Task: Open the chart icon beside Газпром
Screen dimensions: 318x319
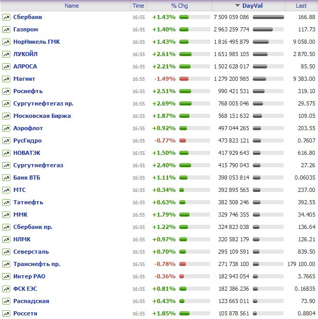Action: 6,29
